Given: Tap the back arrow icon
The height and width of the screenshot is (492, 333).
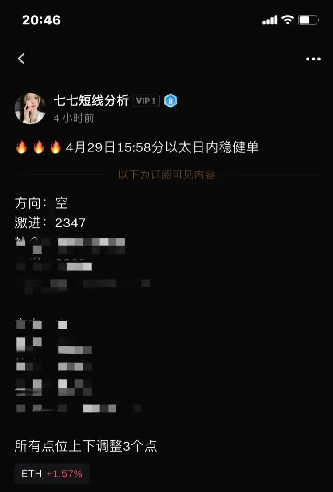Looking at the screenshot, I should point(21,59).
